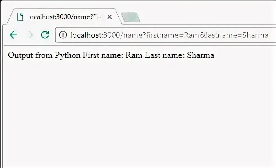The height and width of the screenshot is (168, 276).
Task: Click "localhost" in the URL
Action: pos(86,35)
